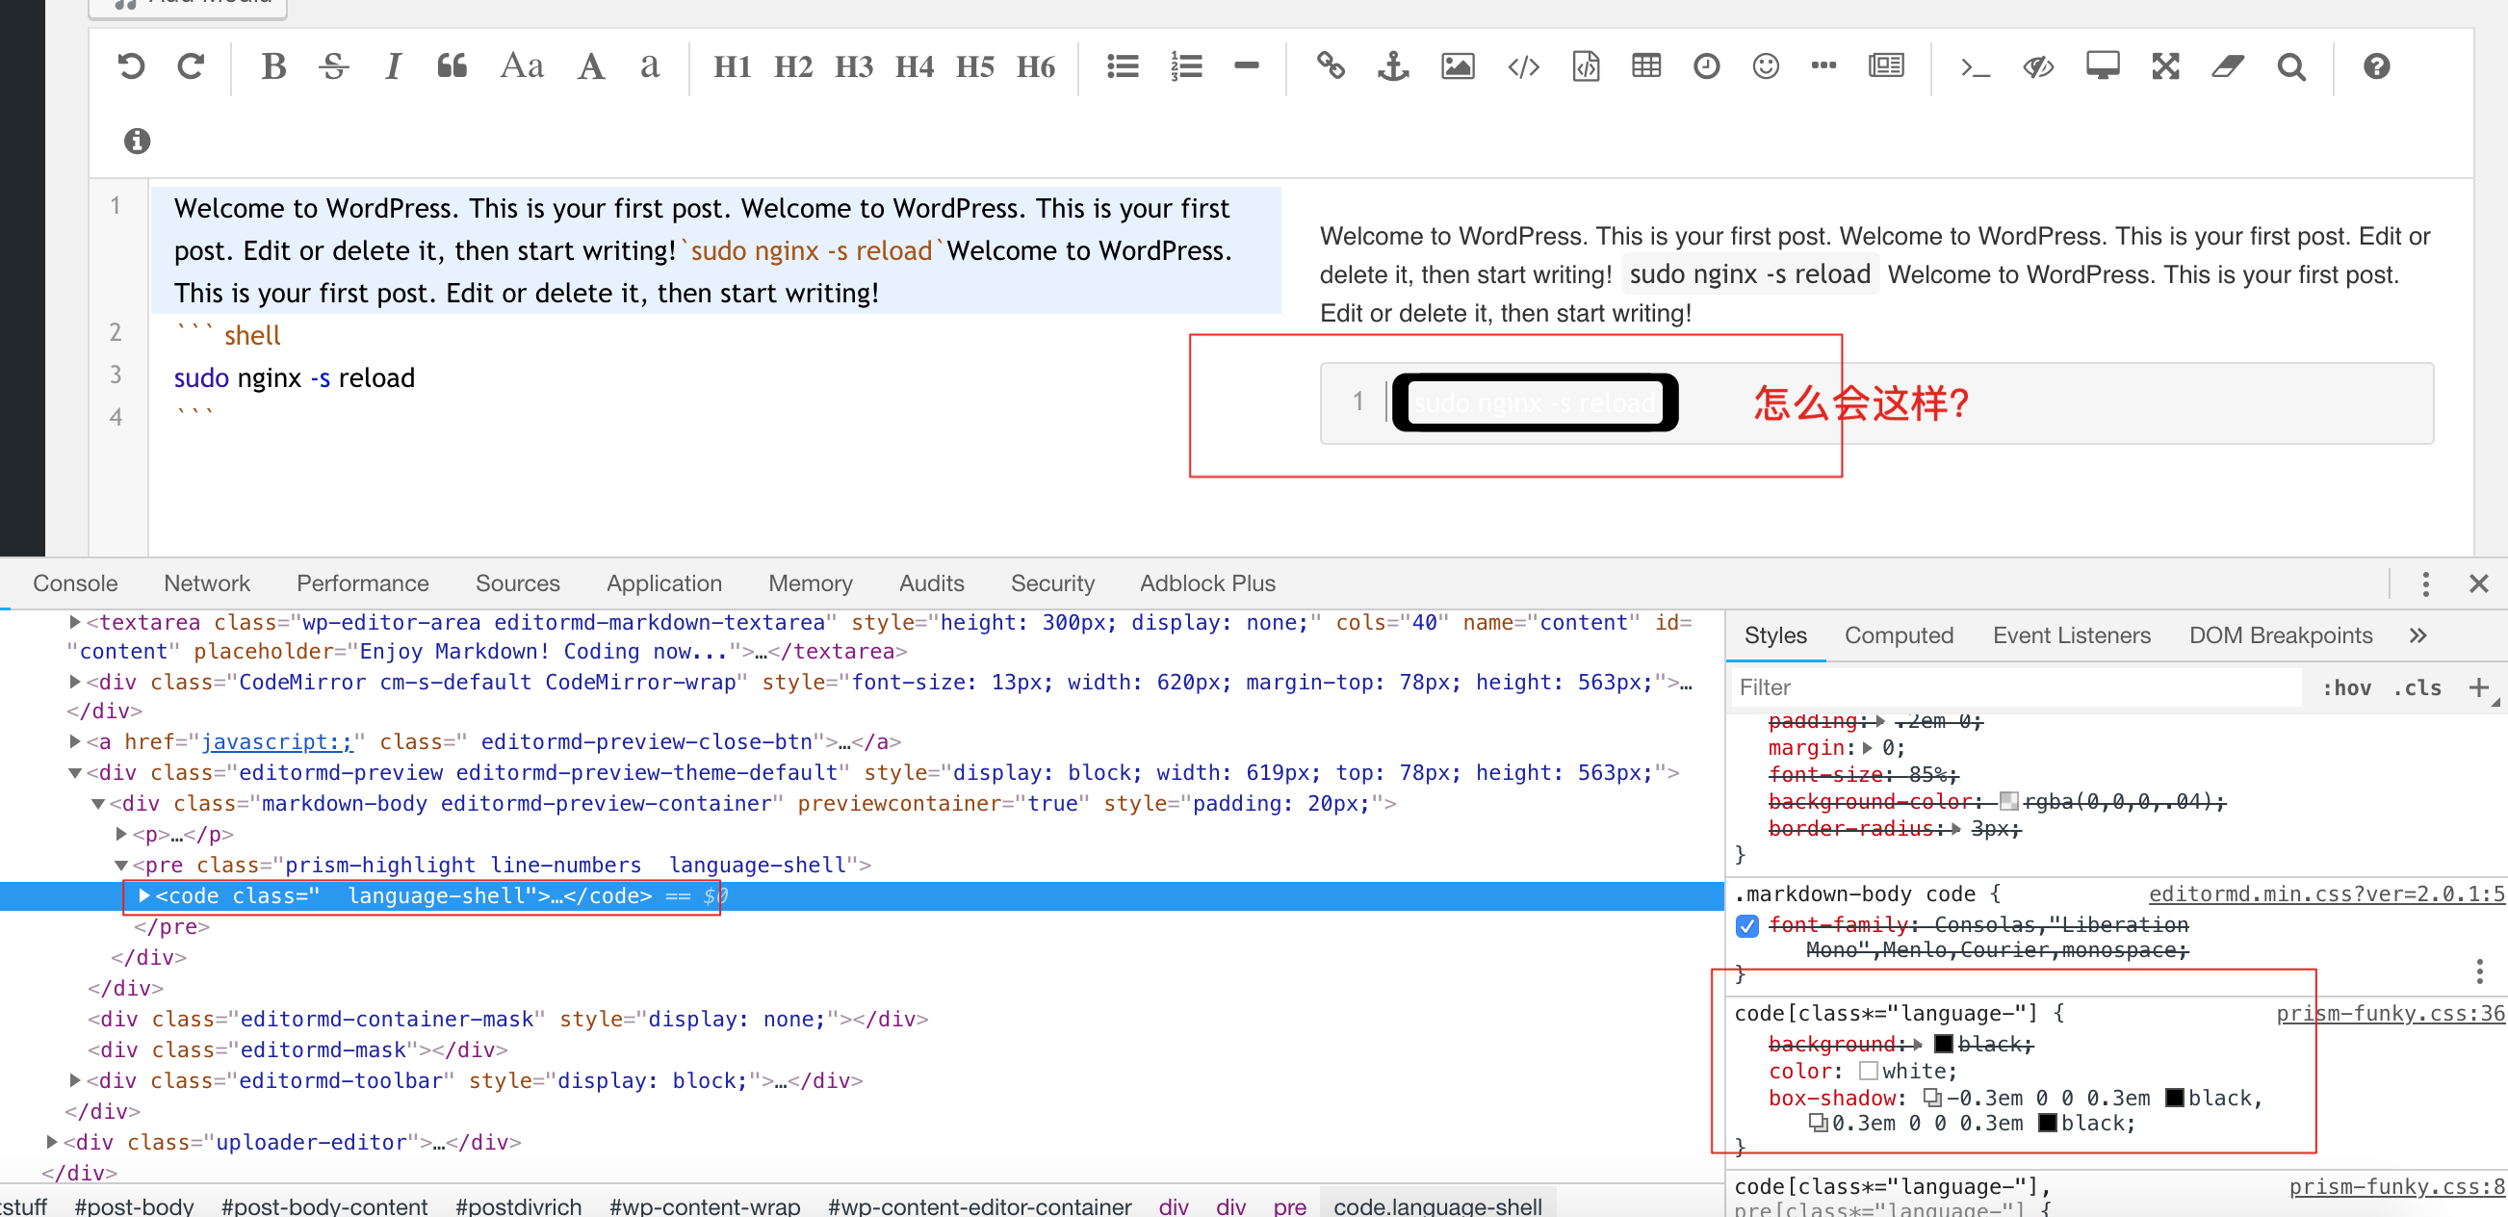2508x1217 pixels.
Task: Click the undo icon in editor toolbar
Action: point(131,66)
